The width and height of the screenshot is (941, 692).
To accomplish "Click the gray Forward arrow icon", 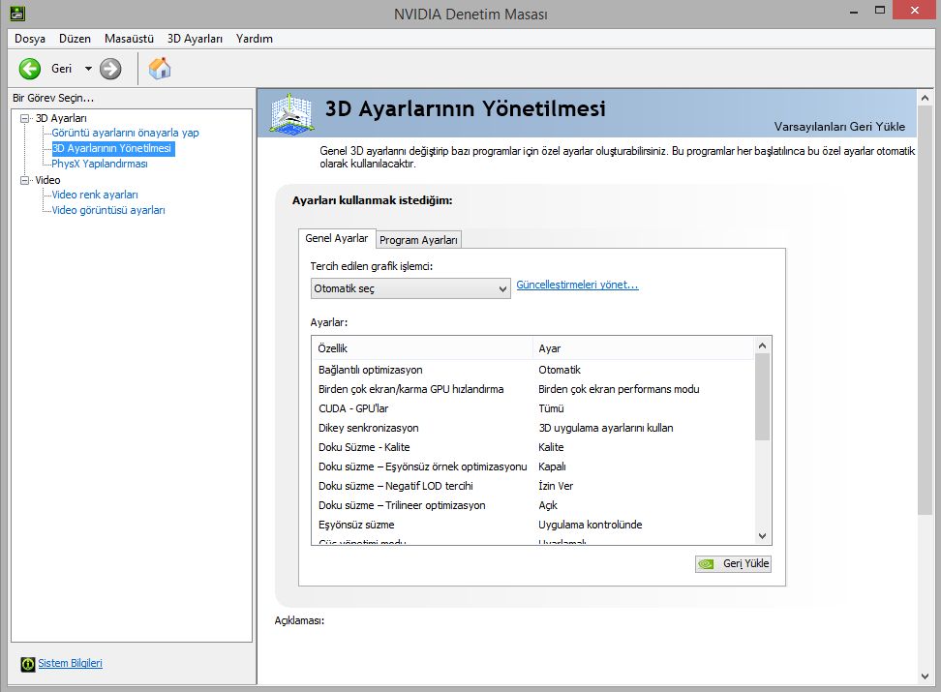I will tap(109, 69).
